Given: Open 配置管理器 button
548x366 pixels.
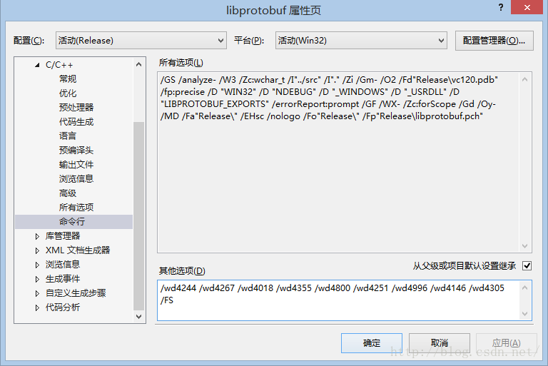Looking at the screenshot, I should coord(494,41).
